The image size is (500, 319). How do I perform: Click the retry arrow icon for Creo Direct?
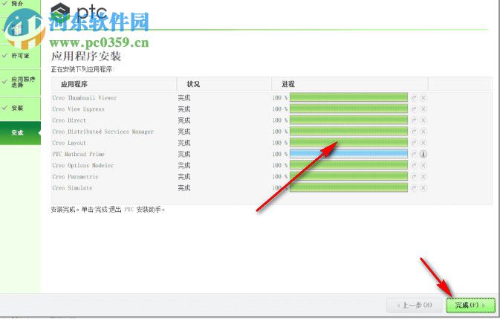pos(414,120)
